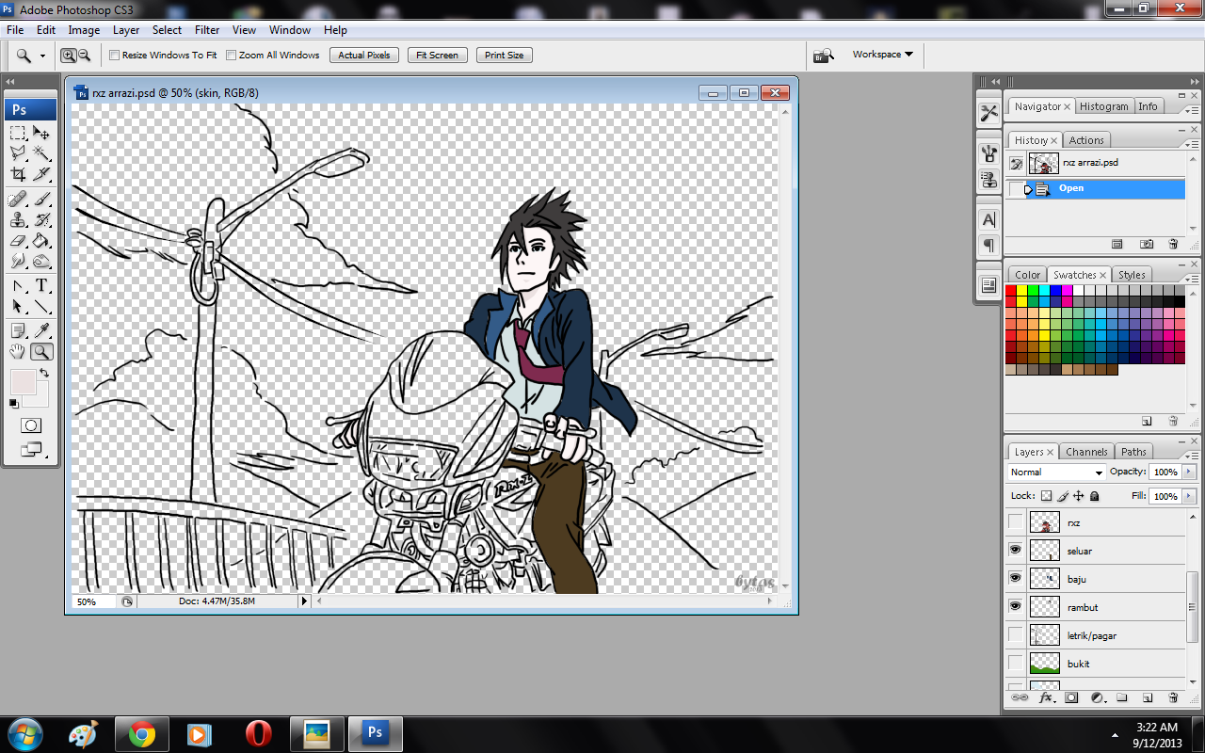The height and width of the screenshot is (753, 1205).
Task: Select the Healing Brush tool
Action: click(x=18, y=199)
